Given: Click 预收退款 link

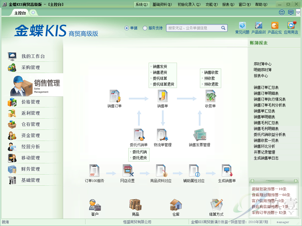Looking at the screenshot, I should click(211, 84).
